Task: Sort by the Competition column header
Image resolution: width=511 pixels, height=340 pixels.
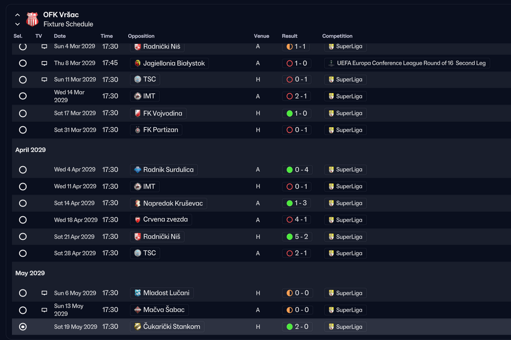Action: point(337,36)
